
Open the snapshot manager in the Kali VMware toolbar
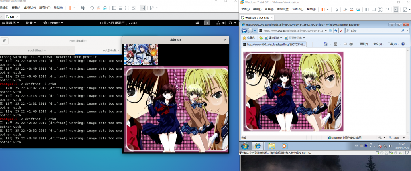tap(105, 8)
